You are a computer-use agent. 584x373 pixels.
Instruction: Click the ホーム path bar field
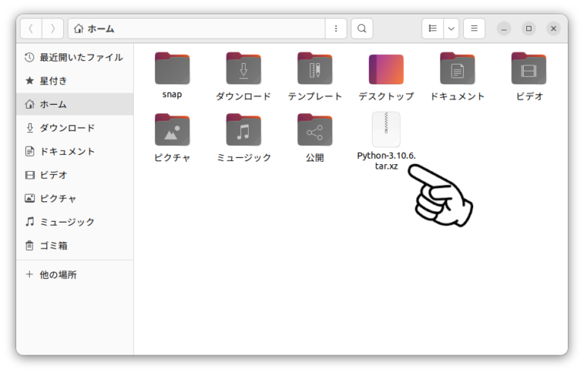tap(197, 29)
